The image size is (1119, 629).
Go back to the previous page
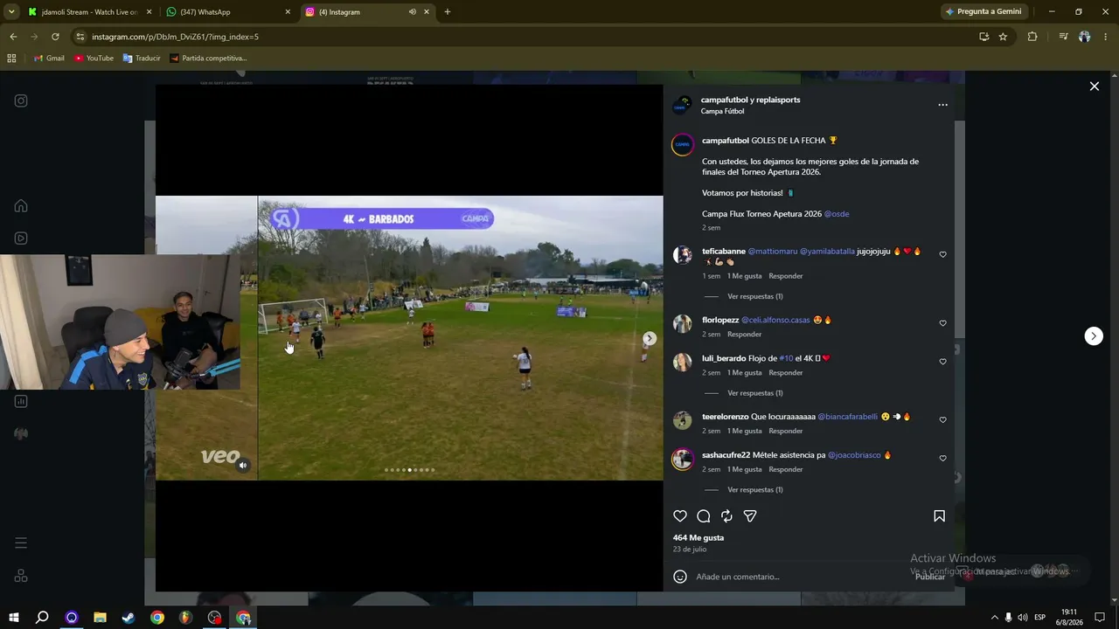click(13, 37)
